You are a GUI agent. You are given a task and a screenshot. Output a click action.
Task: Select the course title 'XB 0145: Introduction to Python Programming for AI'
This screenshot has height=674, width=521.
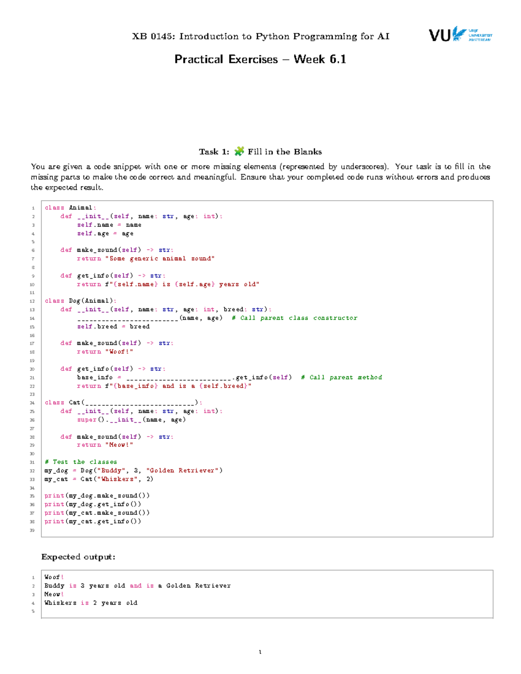pos(260,36)
